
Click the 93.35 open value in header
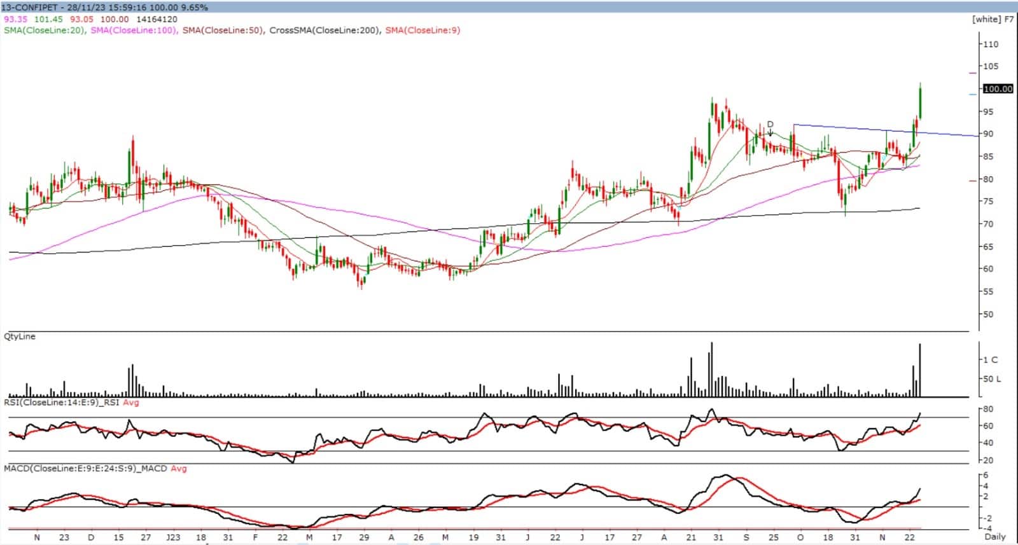(x=15, y=19)
